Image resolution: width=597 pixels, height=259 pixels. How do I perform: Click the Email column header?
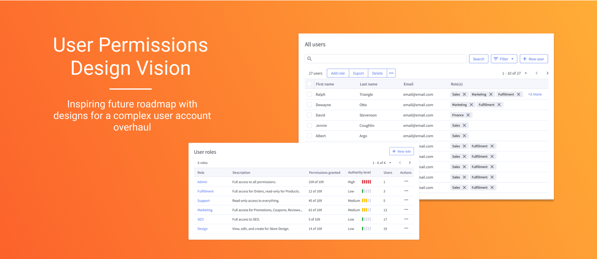point(408,84)
